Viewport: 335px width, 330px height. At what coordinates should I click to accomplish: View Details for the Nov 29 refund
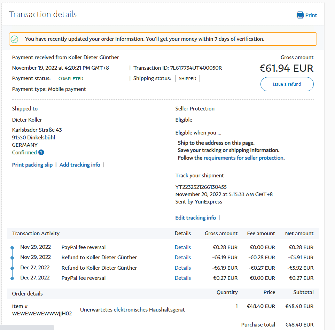pyautogui.click(x=182, y=258)
